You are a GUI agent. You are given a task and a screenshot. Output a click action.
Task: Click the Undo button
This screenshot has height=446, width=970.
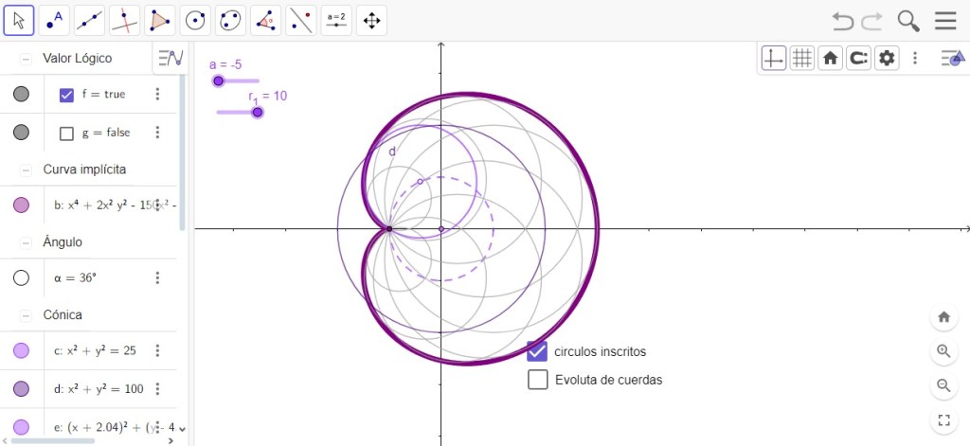tap(842, 21)
